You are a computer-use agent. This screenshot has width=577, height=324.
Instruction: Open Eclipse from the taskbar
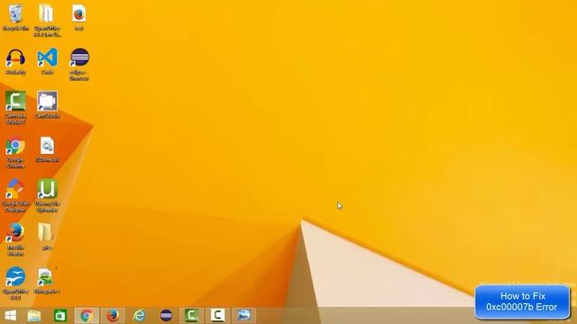[166, 316]
